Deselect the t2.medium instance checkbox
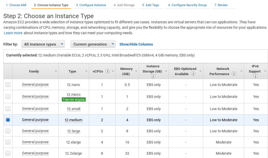268x158 pixels. pos(8,120)
